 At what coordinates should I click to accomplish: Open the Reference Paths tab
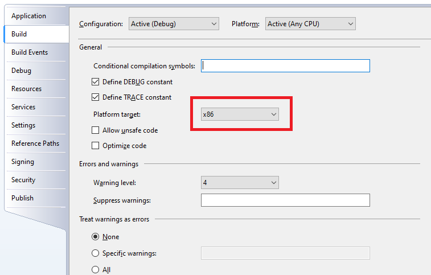(35, 143)
